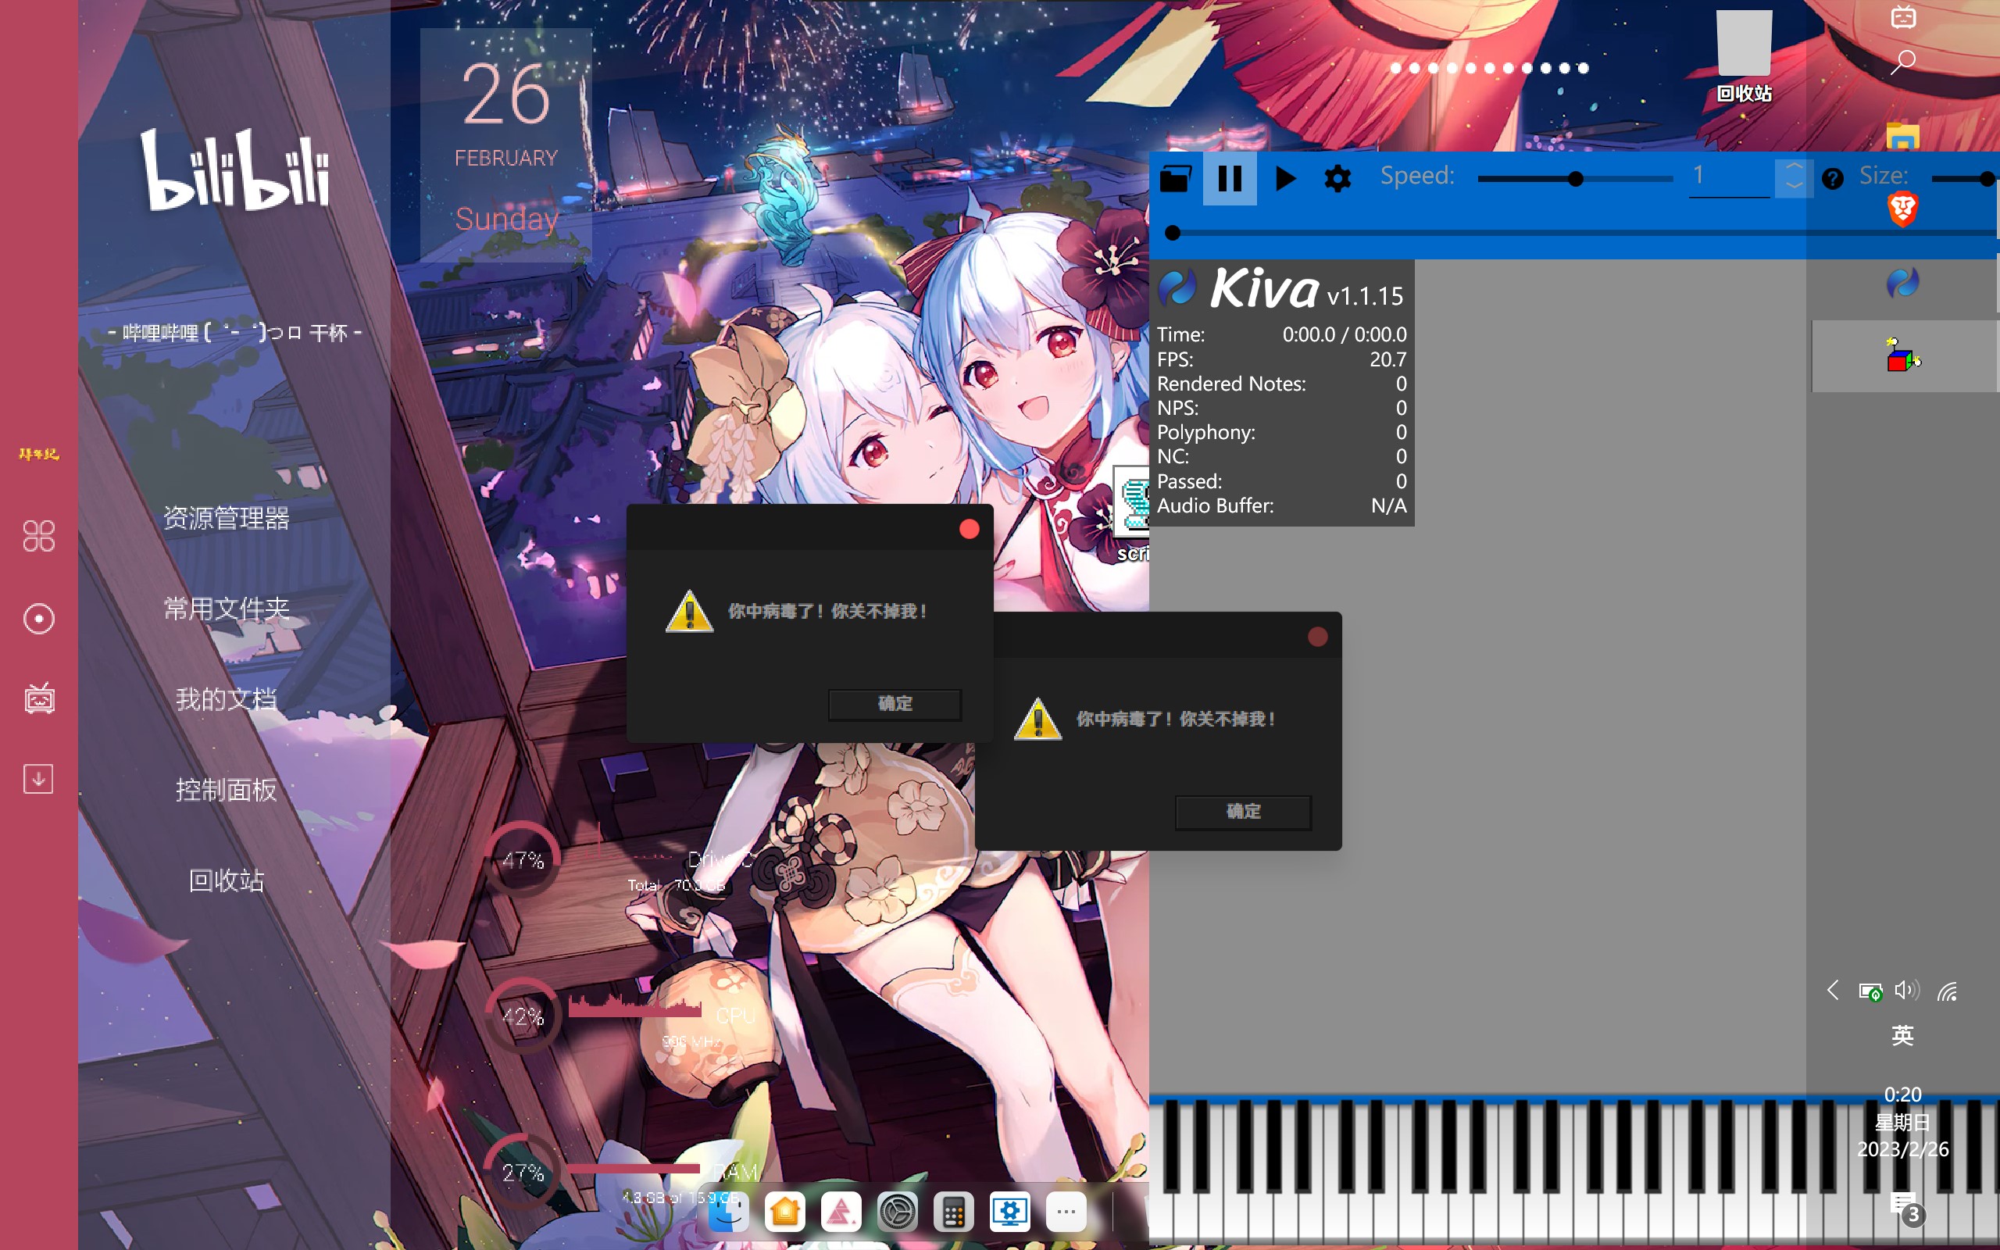The height and width of the screenshot is (1250, 2000).
Task: Click the warning triangle in the front dialog
Action: [689, 612]
